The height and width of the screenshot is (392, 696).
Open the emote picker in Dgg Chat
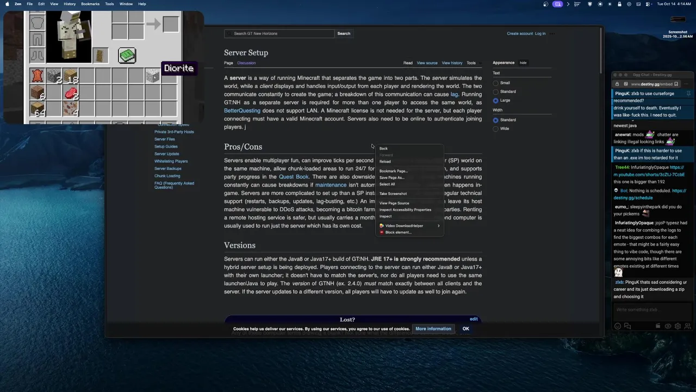tap(618, 326)
